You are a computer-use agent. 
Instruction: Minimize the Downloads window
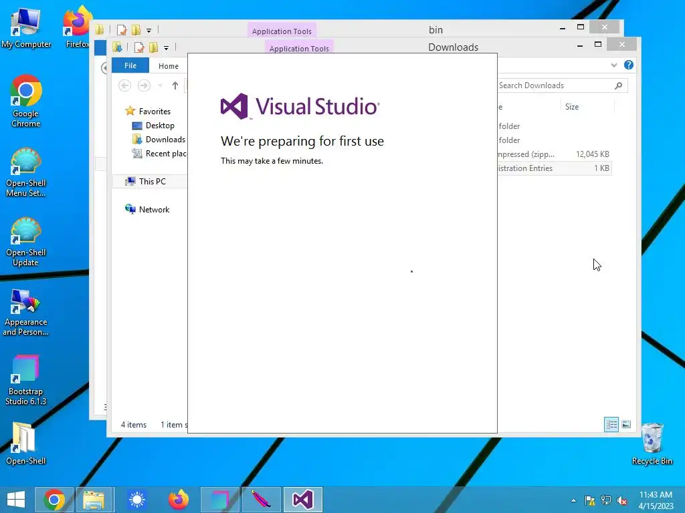580,45
